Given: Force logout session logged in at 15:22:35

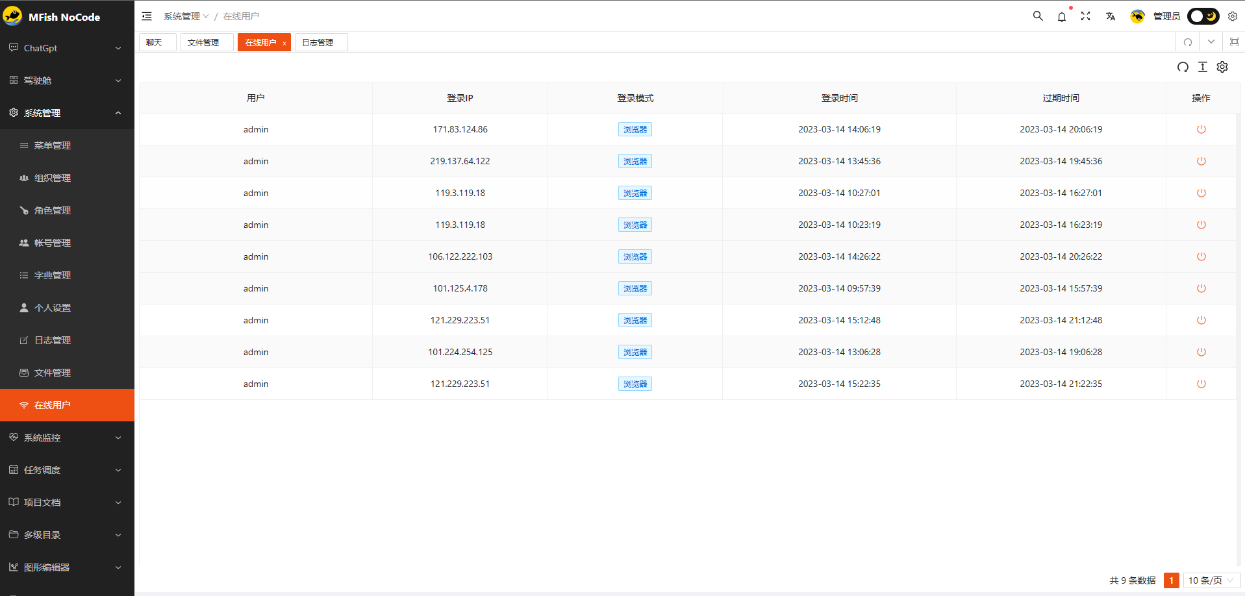Looking at the screenshot, I should click(1201, 384).
